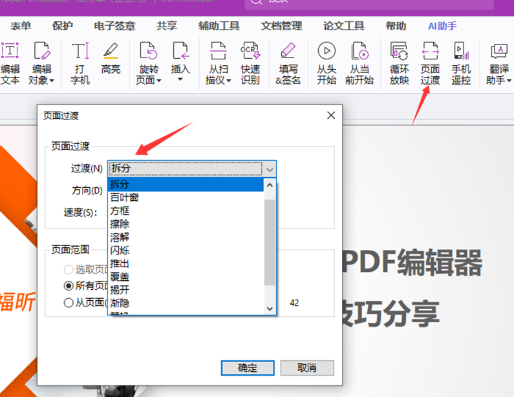The height and width of the screenshot is (397, 514).
Task: Choose 百叶窗 from the transition list
Action: [124, 198]
